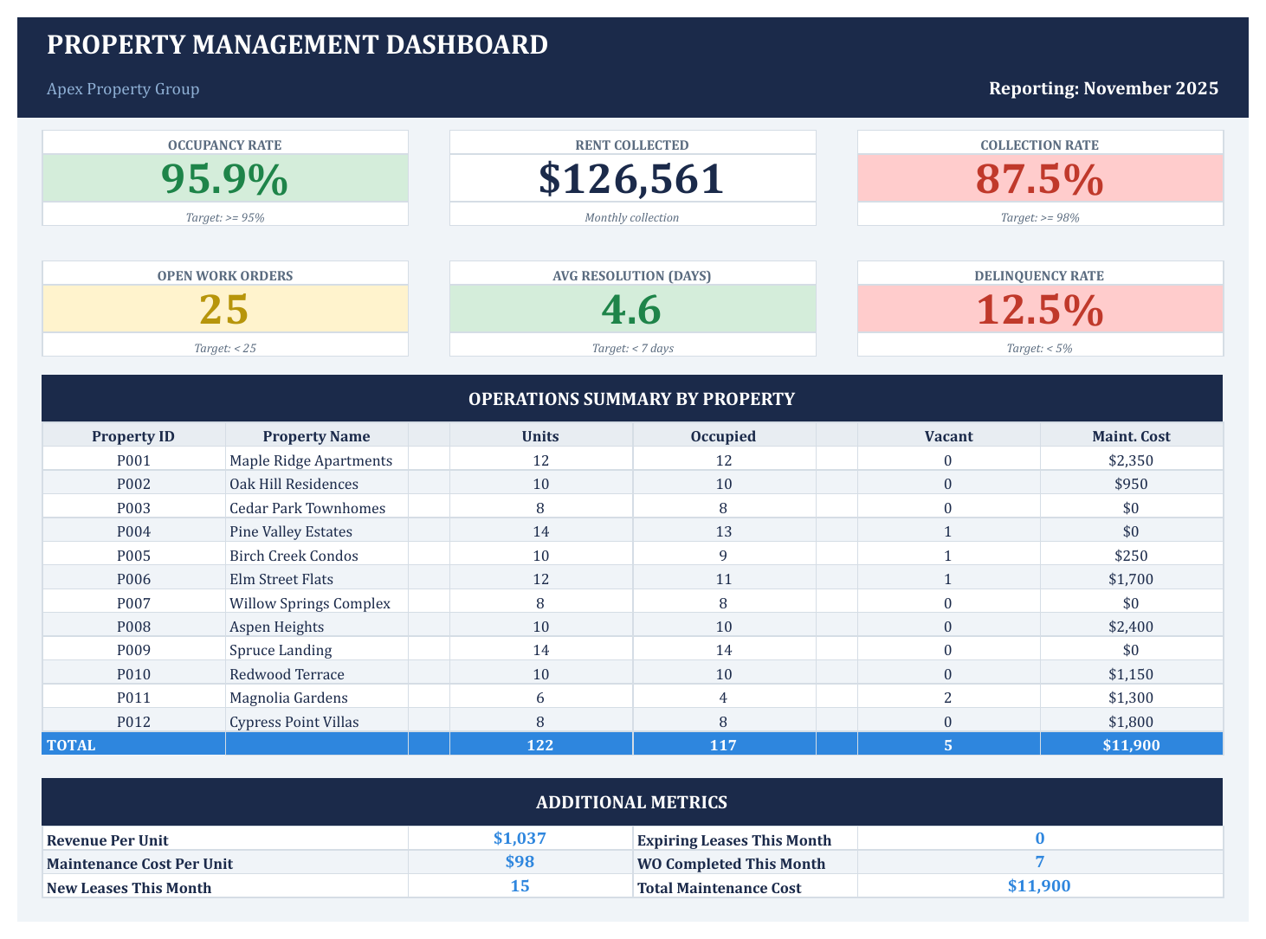Click the Rent Collected value $126,561
Image resolution: width=1266 pixels, height=939 pixels.
633,178
